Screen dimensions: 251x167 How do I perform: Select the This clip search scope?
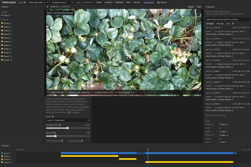(220, 24)
